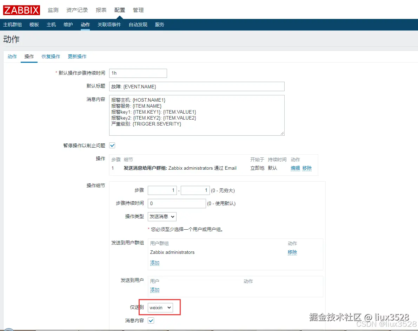Click the 立即地 start value
Image resolution: width=418 pixels, height=331 pixels.
pos(257,168)
